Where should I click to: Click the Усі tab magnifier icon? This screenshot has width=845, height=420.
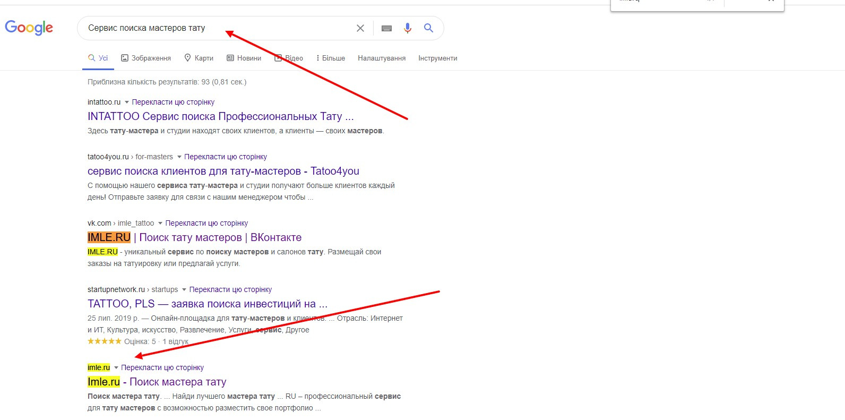pos(92,58)
